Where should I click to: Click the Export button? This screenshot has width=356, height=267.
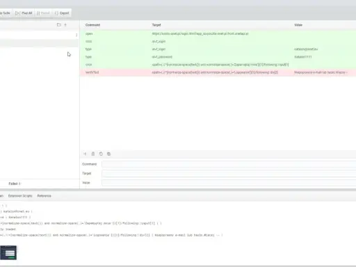(62, 13)
